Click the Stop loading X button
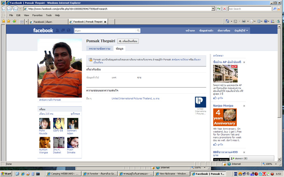Viewport: 284px width, 177px height. pyautogui.click(x=225, y=8)
